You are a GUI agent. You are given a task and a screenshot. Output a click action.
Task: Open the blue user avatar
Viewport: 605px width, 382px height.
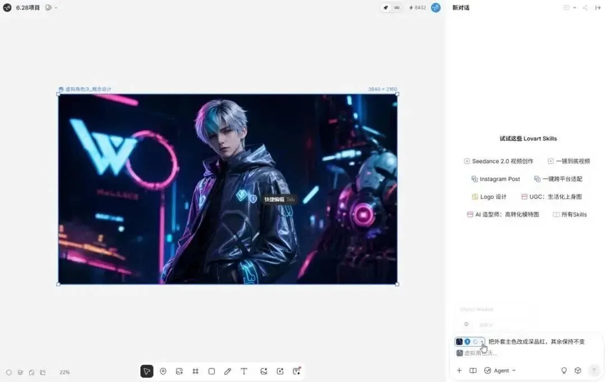click(x=436, y=7)
